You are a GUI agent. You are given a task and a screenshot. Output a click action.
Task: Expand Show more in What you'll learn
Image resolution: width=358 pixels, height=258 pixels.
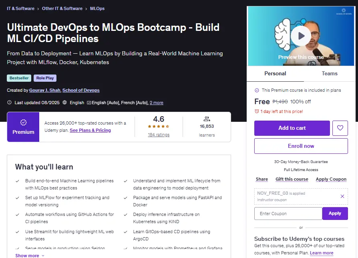30,256
